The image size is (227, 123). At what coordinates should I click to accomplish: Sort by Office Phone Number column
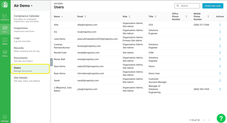(x=179, y=17)
